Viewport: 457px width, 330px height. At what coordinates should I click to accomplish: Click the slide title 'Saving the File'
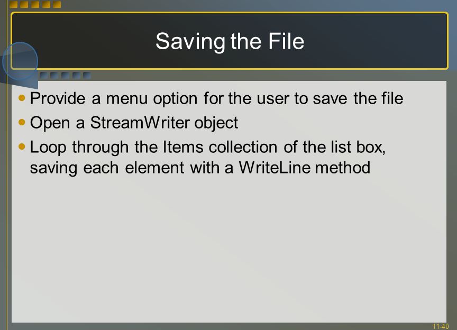[x=230, y=42]
